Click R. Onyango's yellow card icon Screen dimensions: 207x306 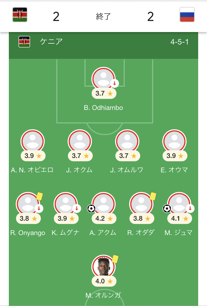pos(39,196)
